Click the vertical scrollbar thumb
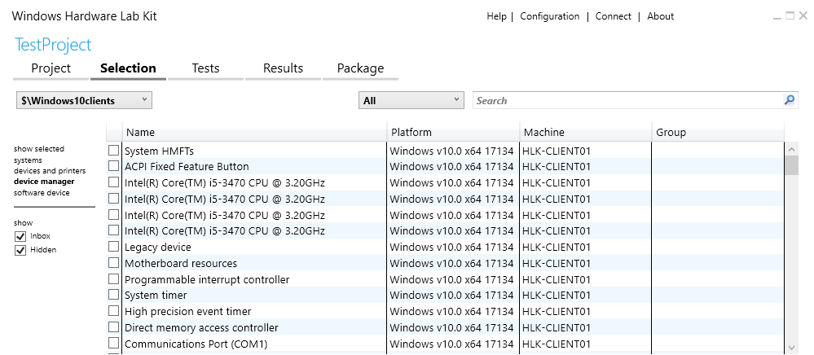This screenshot has height=355, width=814. click(792, 165)
